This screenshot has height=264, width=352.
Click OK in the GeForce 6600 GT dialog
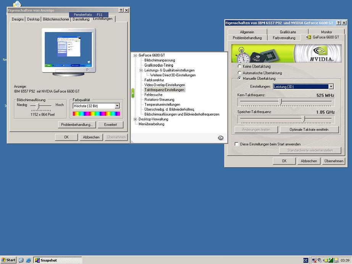coord(284,161)
